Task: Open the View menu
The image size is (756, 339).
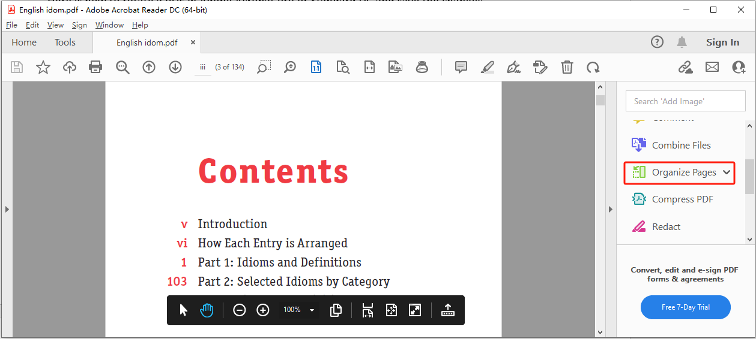Action: 55,25
